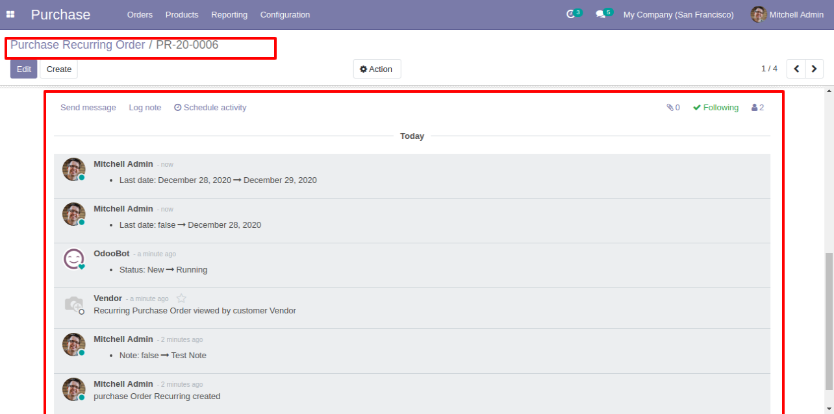Open the Products menu
Image resolution: width=834 pixels, height=414 pixels.
point(182,14)
